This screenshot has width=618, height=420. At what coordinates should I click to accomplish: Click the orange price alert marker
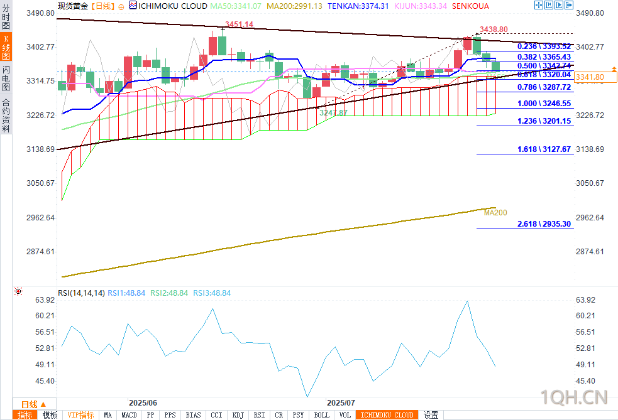coord(614,69)
